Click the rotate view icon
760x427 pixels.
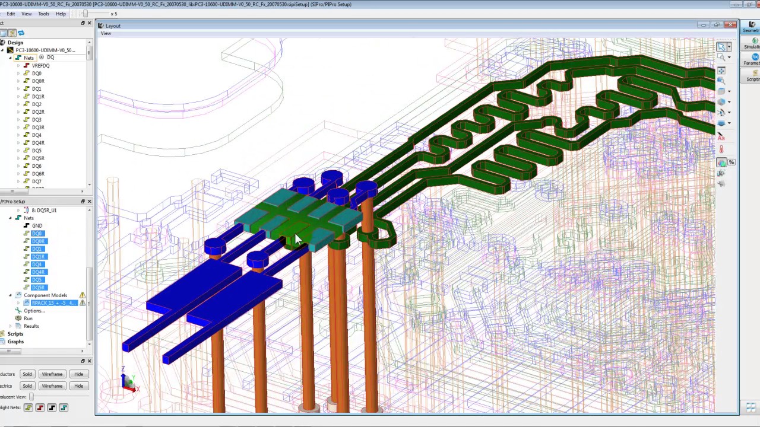click(x=721, y=112)
